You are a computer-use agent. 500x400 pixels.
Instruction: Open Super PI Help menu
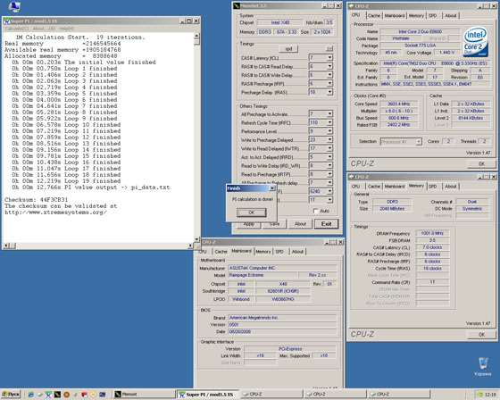pyautogui.click(x=66, y=29)
